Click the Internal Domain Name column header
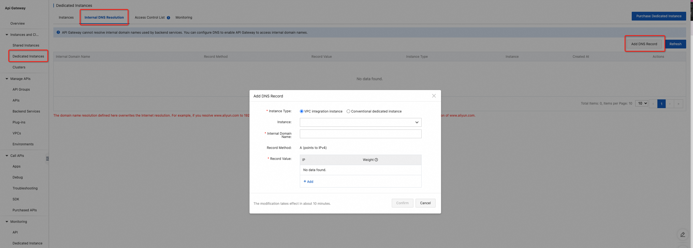 pyautogui.click(x=73, y=57)
